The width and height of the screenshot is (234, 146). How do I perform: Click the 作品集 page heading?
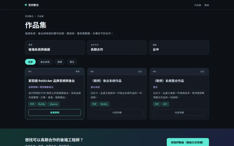[36, 25]
